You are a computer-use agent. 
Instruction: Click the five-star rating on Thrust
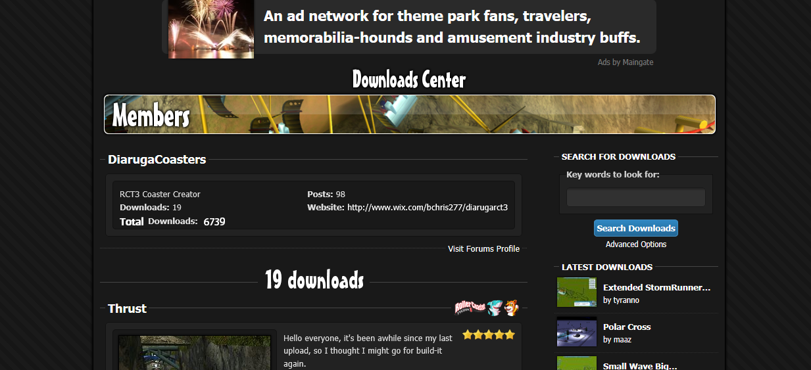(x=488, y=335)
